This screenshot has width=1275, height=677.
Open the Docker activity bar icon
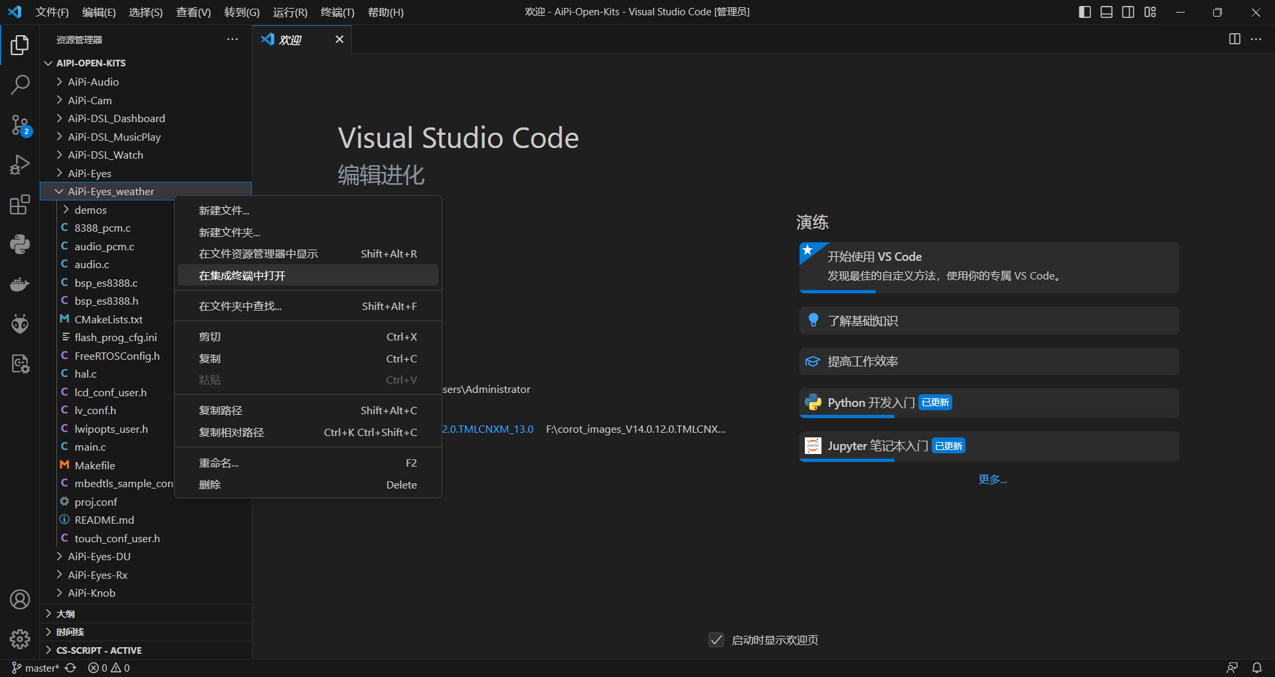tap(20, 284)
